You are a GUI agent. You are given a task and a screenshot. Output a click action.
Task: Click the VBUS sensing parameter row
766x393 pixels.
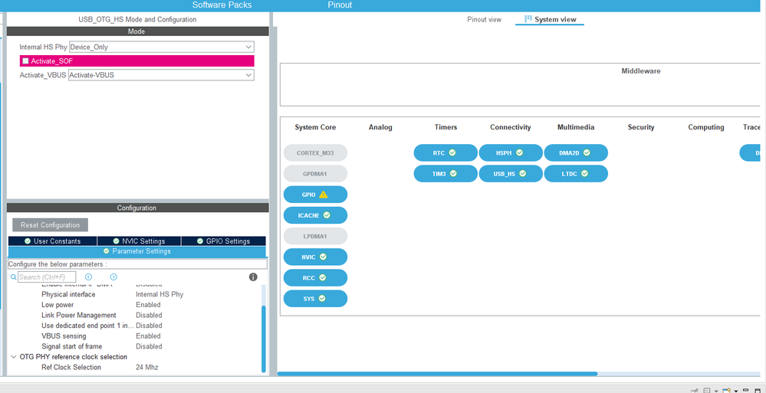point(136,336)
